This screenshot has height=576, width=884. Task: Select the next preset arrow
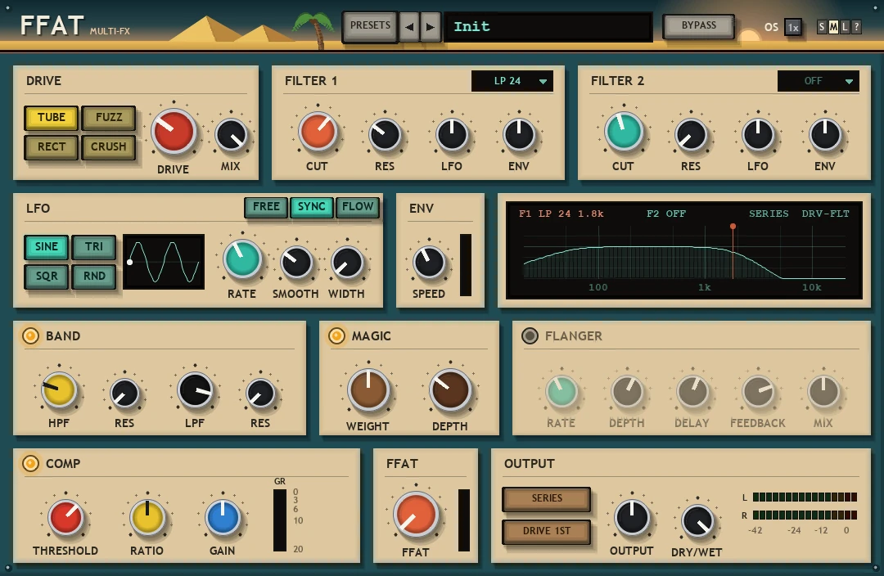431,26
